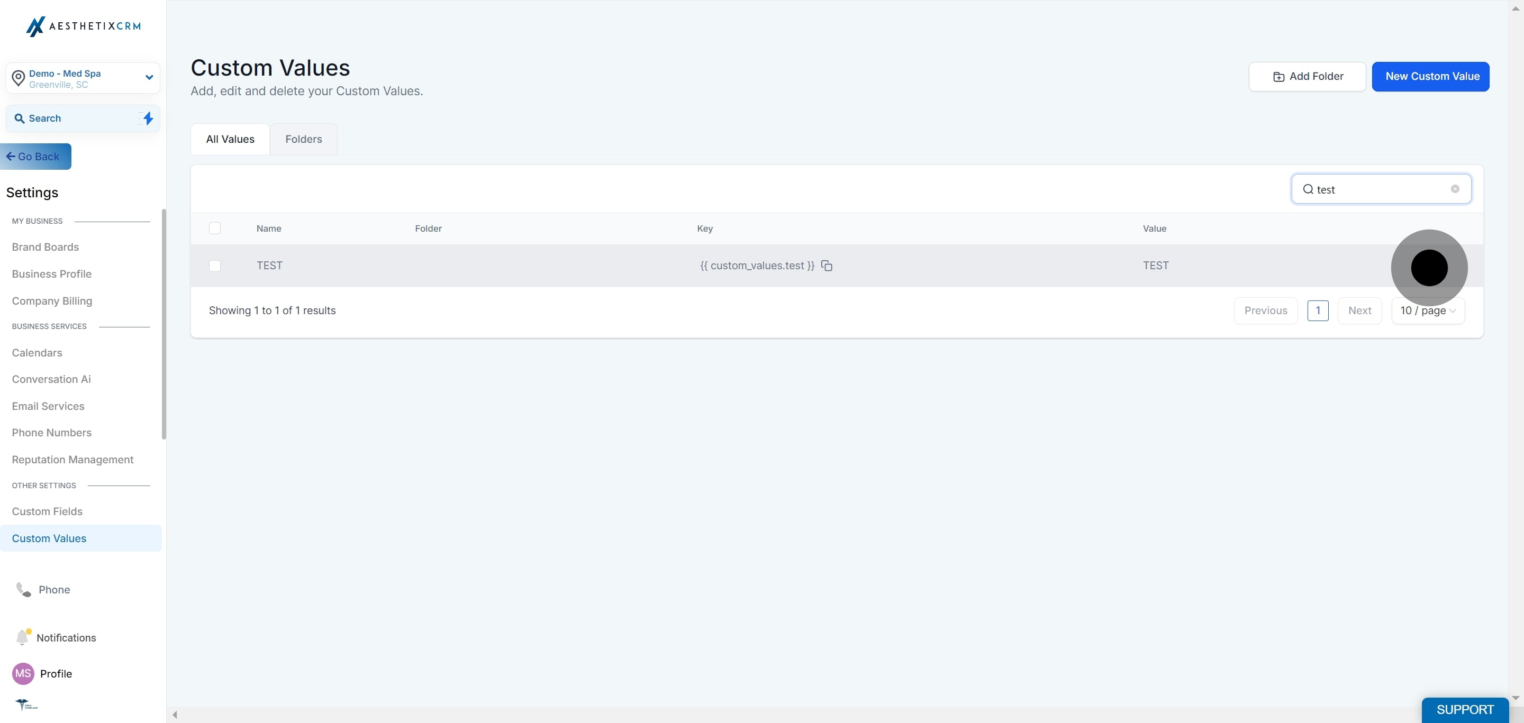Check the TEST row checkbox
This screenshot has width=1524, height=723.
(215, 266)
